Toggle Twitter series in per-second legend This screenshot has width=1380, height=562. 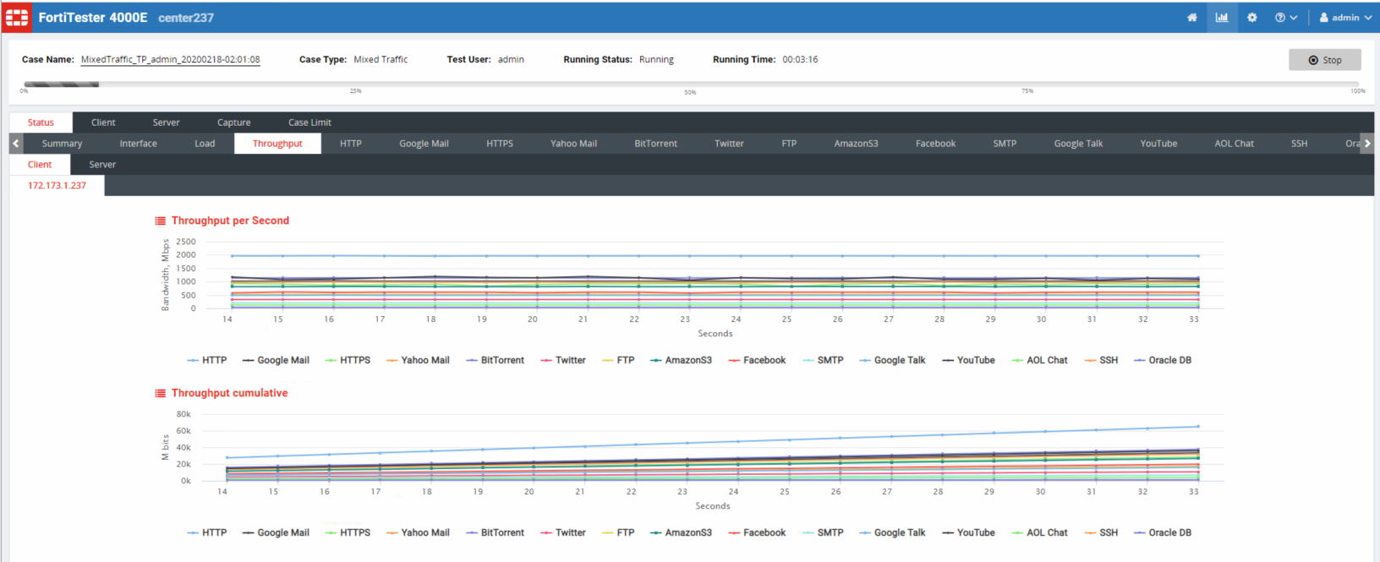coord(563,360)
